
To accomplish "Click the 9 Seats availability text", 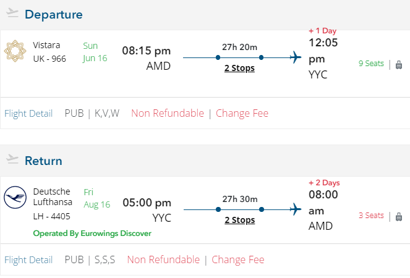I will [x=371, y=64].
